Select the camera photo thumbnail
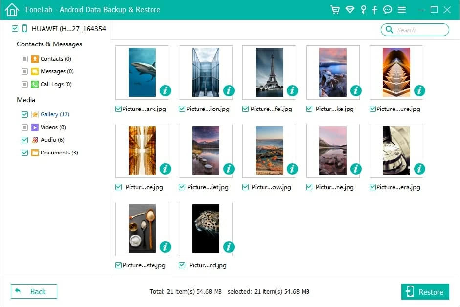 pos(396,151)
